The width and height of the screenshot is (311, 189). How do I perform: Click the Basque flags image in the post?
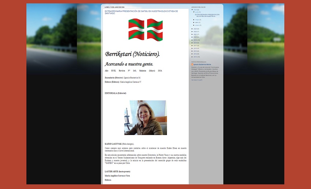pyautogui.click(x=146, y=30)
